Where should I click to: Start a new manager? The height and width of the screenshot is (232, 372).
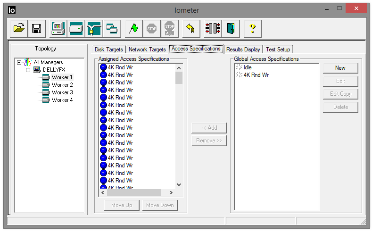pos(58,29)
